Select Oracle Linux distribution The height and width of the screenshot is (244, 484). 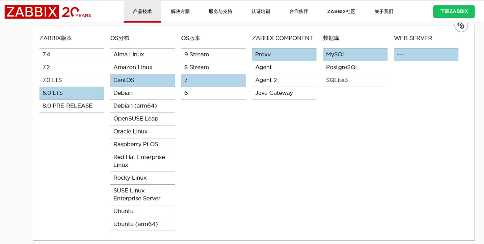pyautogui.click(x=142, y=131)
